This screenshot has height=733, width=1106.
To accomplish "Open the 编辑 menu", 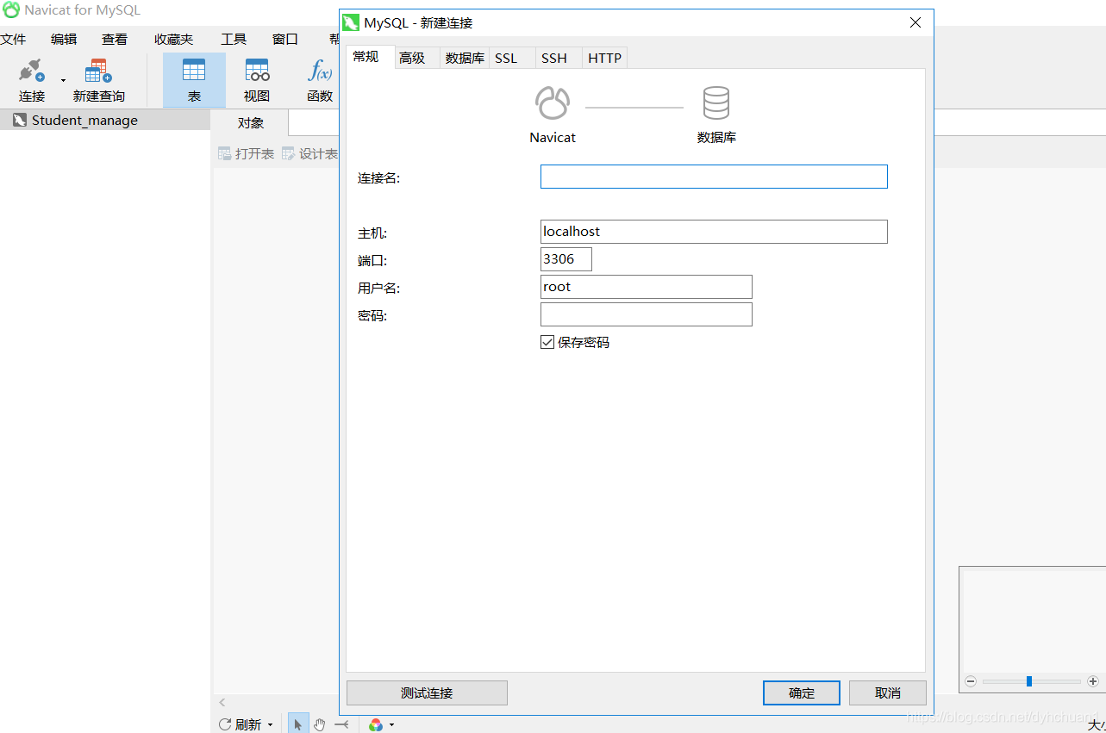I will point(64,39).
